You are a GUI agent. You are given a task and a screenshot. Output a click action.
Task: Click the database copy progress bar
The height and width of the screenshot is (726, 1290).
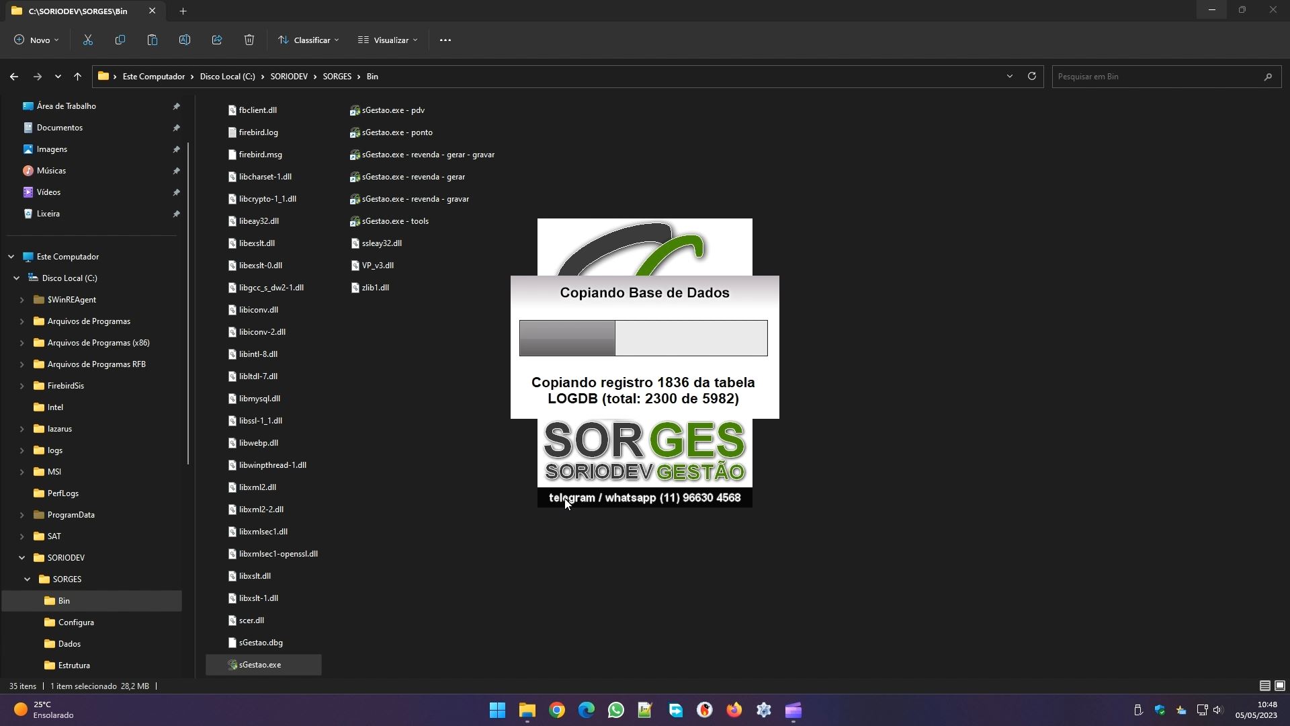click(x=643, y=338)
